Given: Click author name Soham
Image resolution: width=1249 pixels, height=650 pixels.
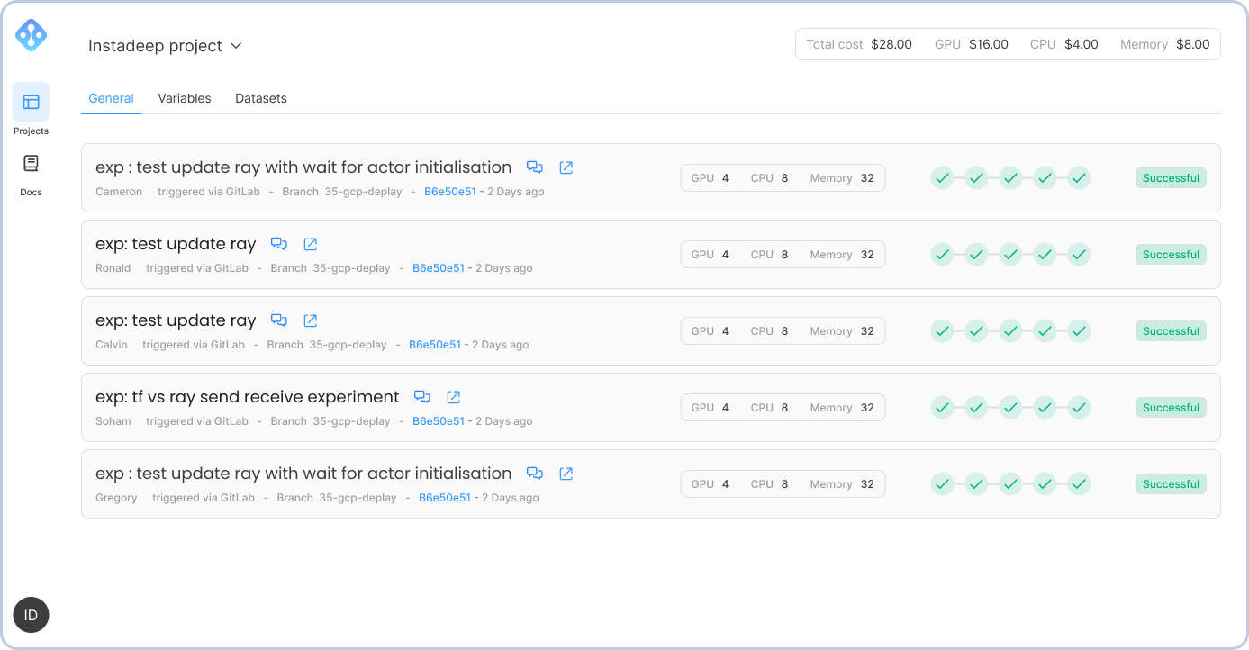Looking at the screenshot, I should click(113, 421).
